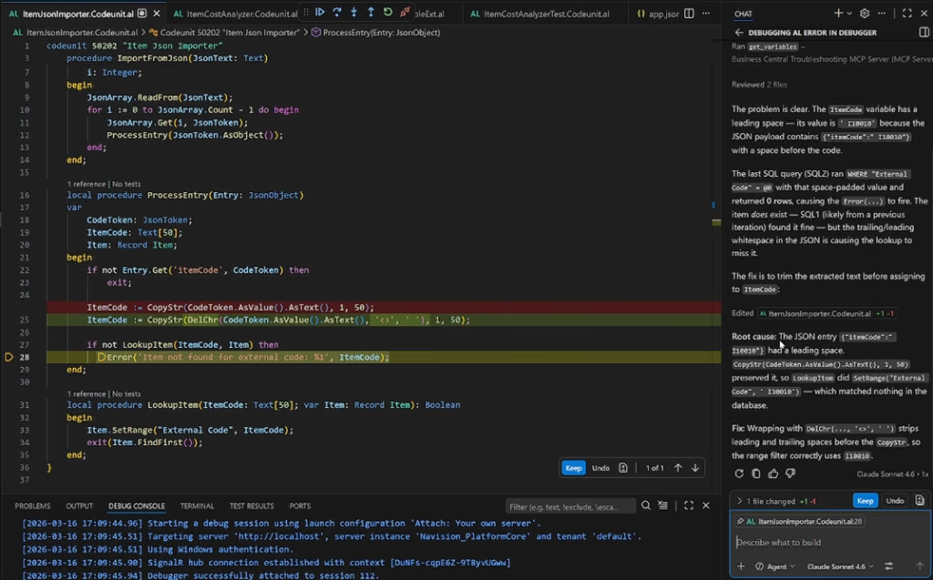Retry the chat response

739,473
